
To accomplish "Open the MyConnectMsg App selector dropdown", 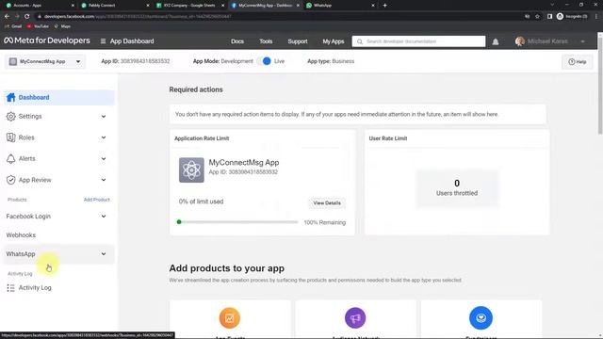I will coord(45,61).
